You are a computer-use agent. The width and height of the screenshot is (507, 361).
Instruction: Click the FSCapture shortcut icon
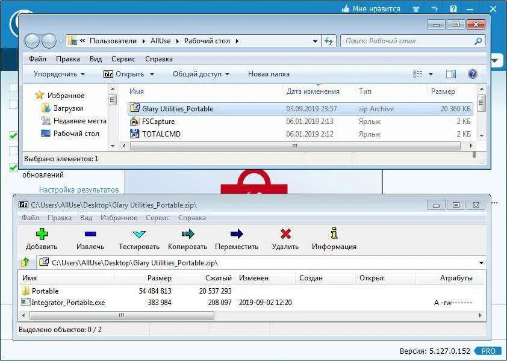pyautogui.click(x=134, y=122)
